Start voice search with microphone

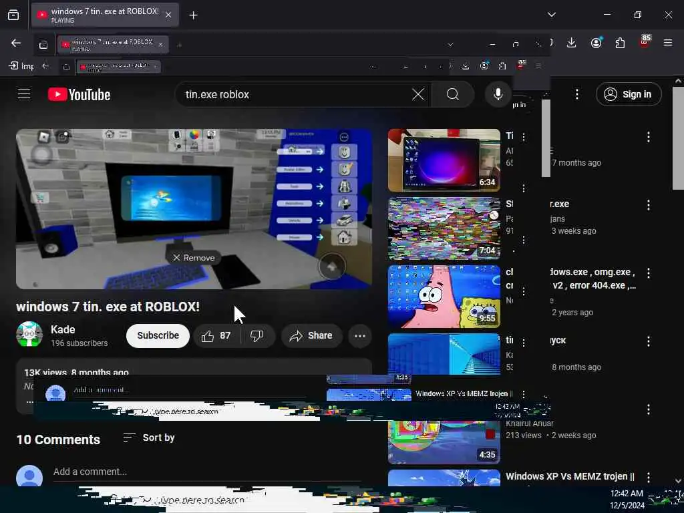tap(498, 94)
